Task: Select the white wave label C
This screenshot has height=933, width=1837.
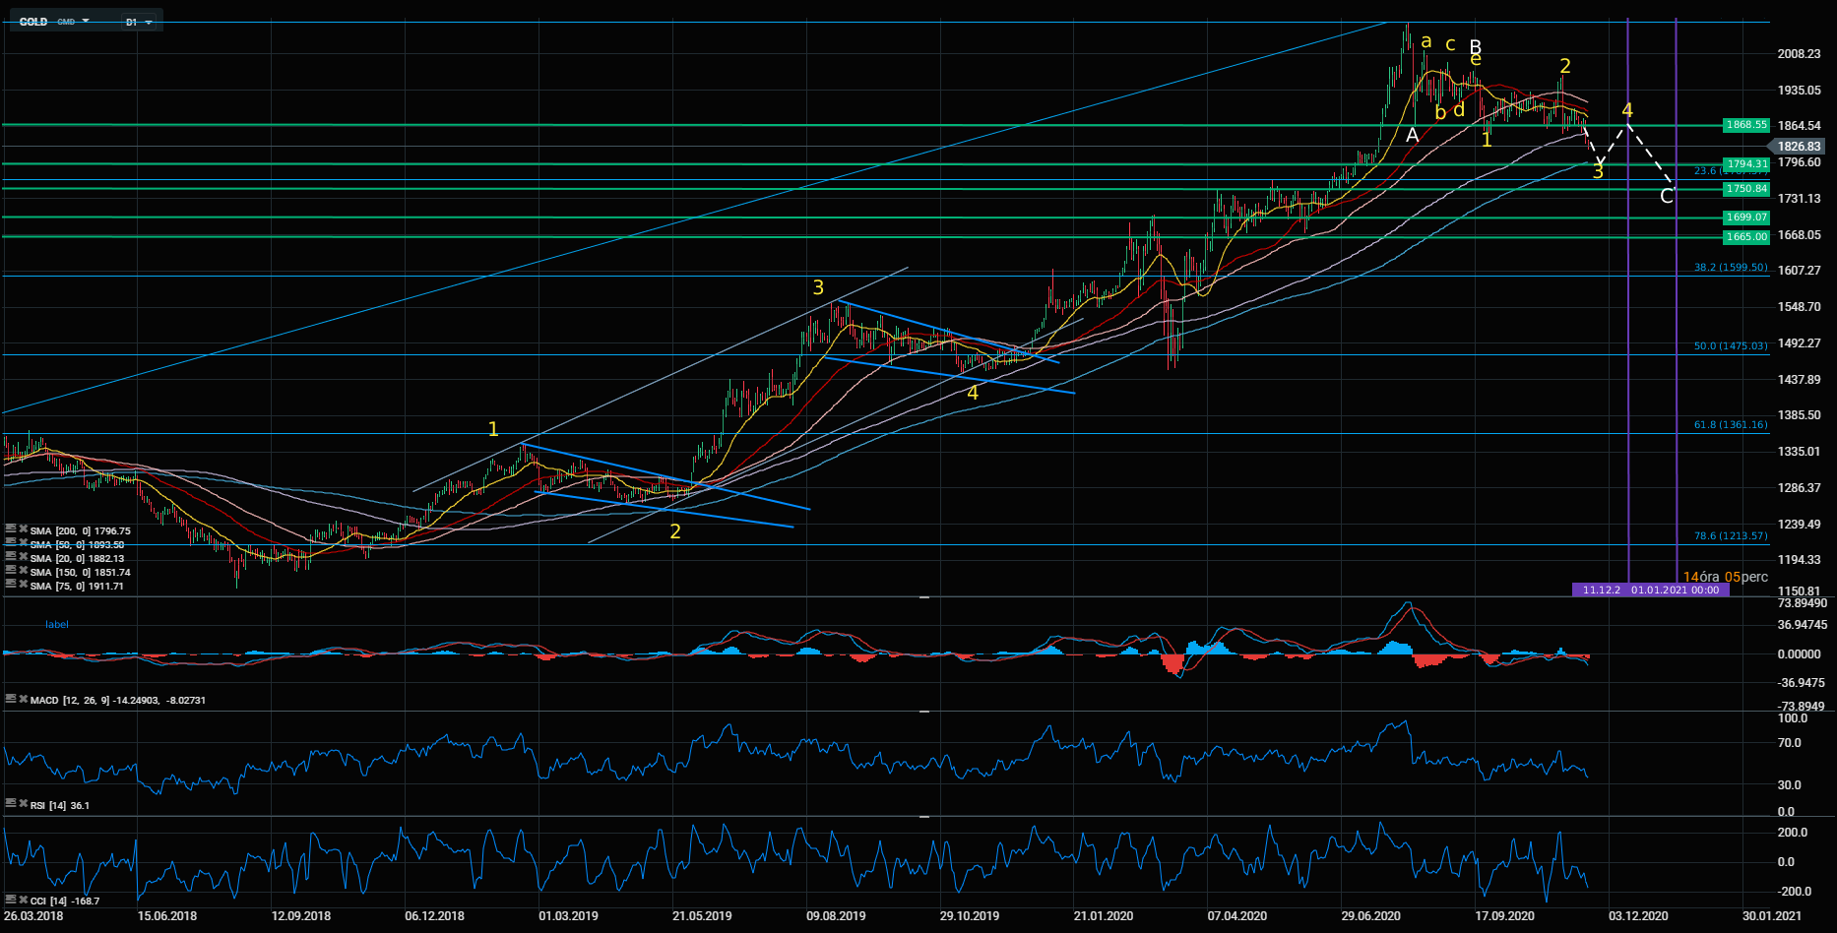Action: pyautogui.click(x=1666, y=197)
